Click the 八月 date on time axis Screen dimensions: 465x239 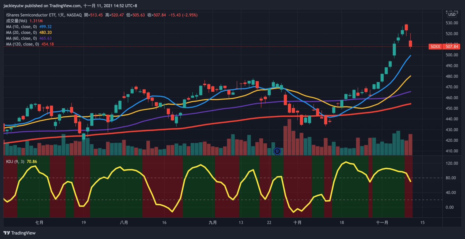tap(124, 222)
